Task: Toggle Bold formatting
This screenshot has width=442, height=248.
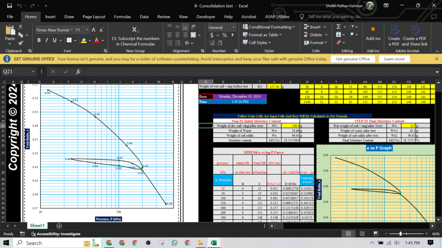Action: pos(38,40)
